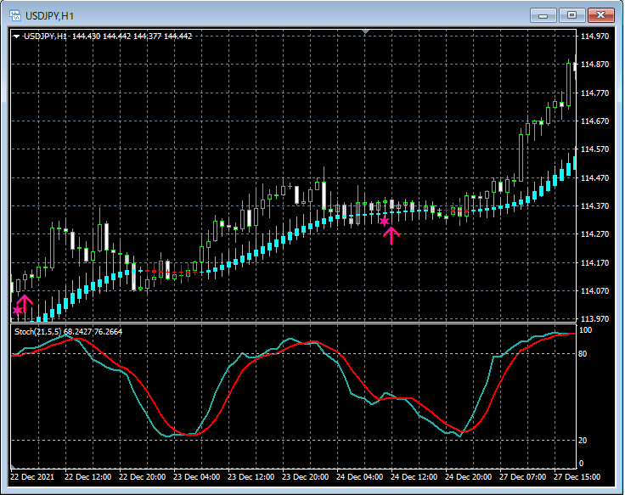Click the pink star at bottom-left of chart
The height and width of the screenshot is (495, 625).
click(17, 312)
